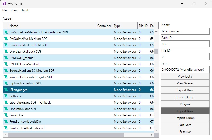
Task: Sort assets by the Type column header
Action: tap(125, 26)
